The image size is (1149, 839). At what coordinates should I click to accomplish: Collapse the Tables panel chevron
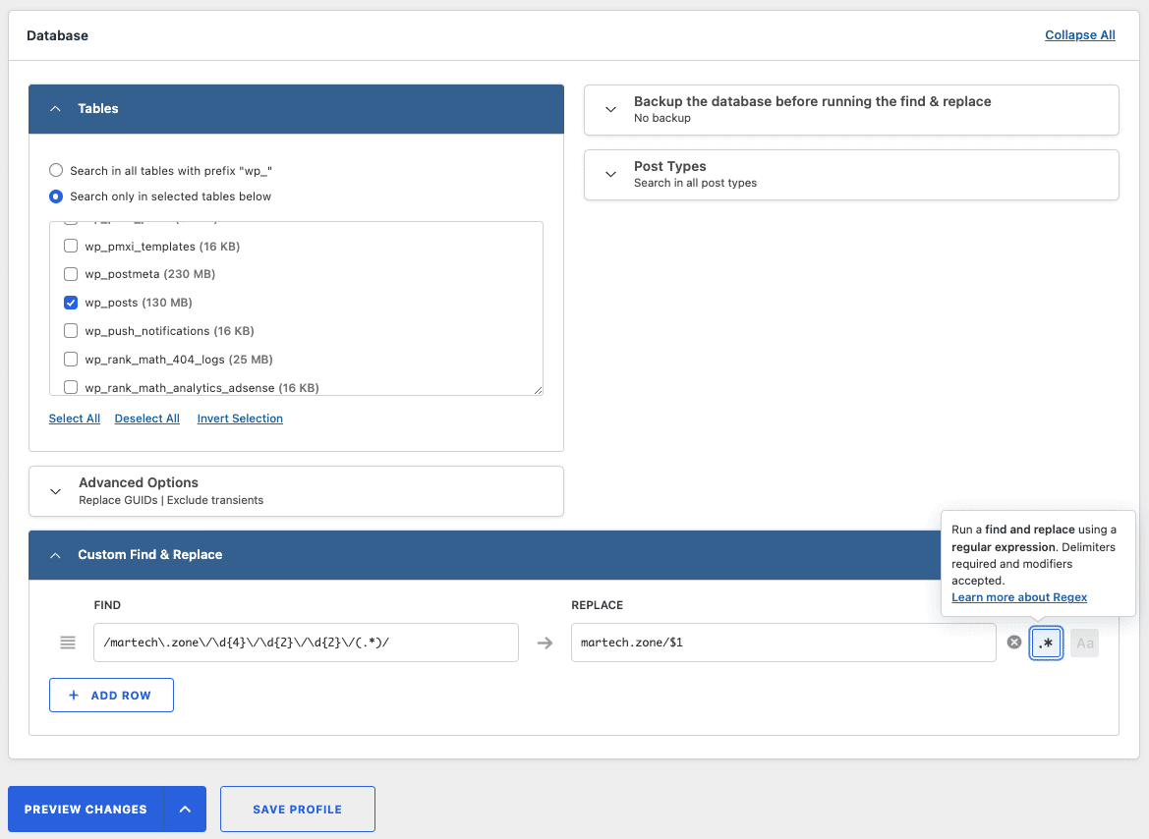pos(55,109)
